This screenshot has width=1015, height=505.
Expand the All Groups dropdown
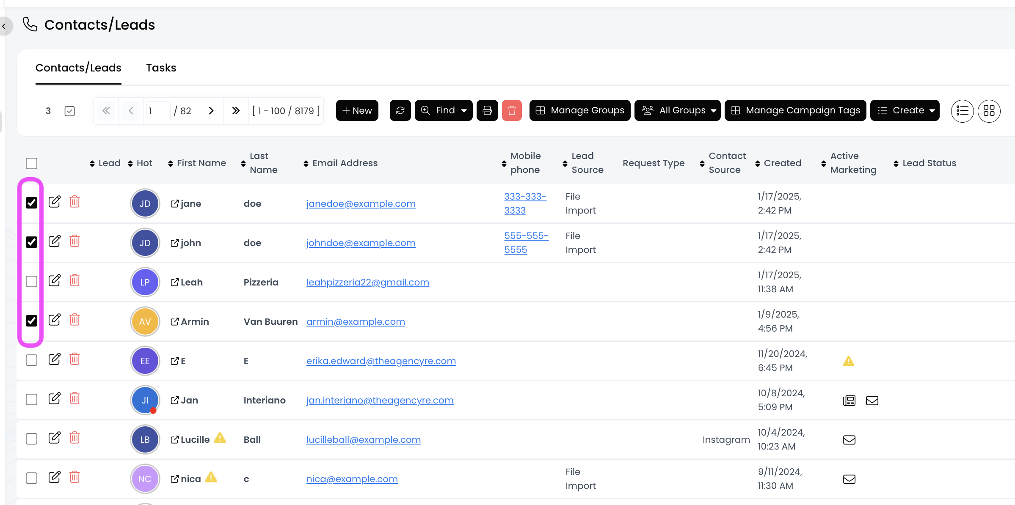677,110
